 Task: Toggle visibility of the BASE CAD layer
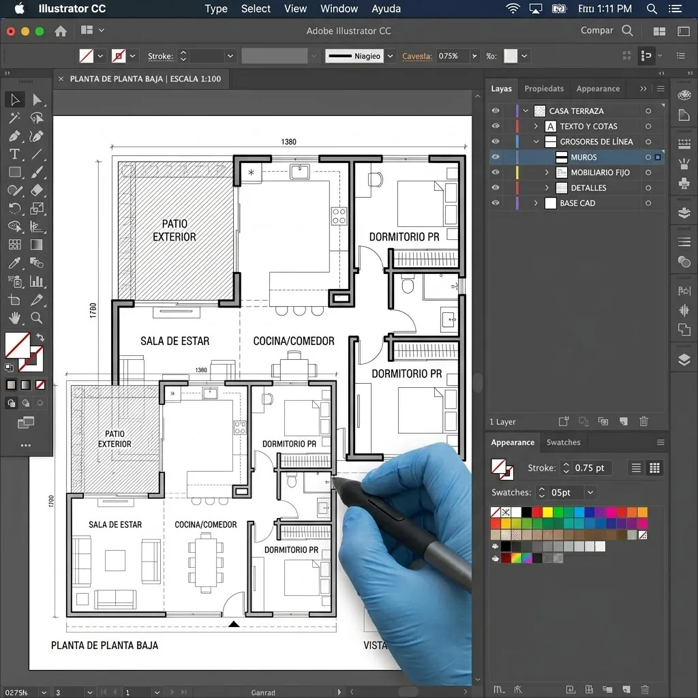coord(496,203)
